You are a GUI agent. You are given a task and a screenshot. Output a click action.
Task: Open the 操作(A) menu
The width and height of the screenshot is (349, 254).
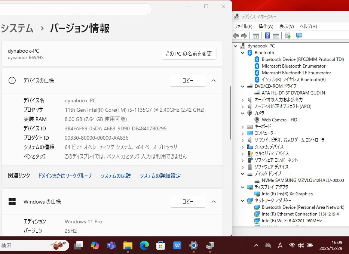[x=266, y=27]
